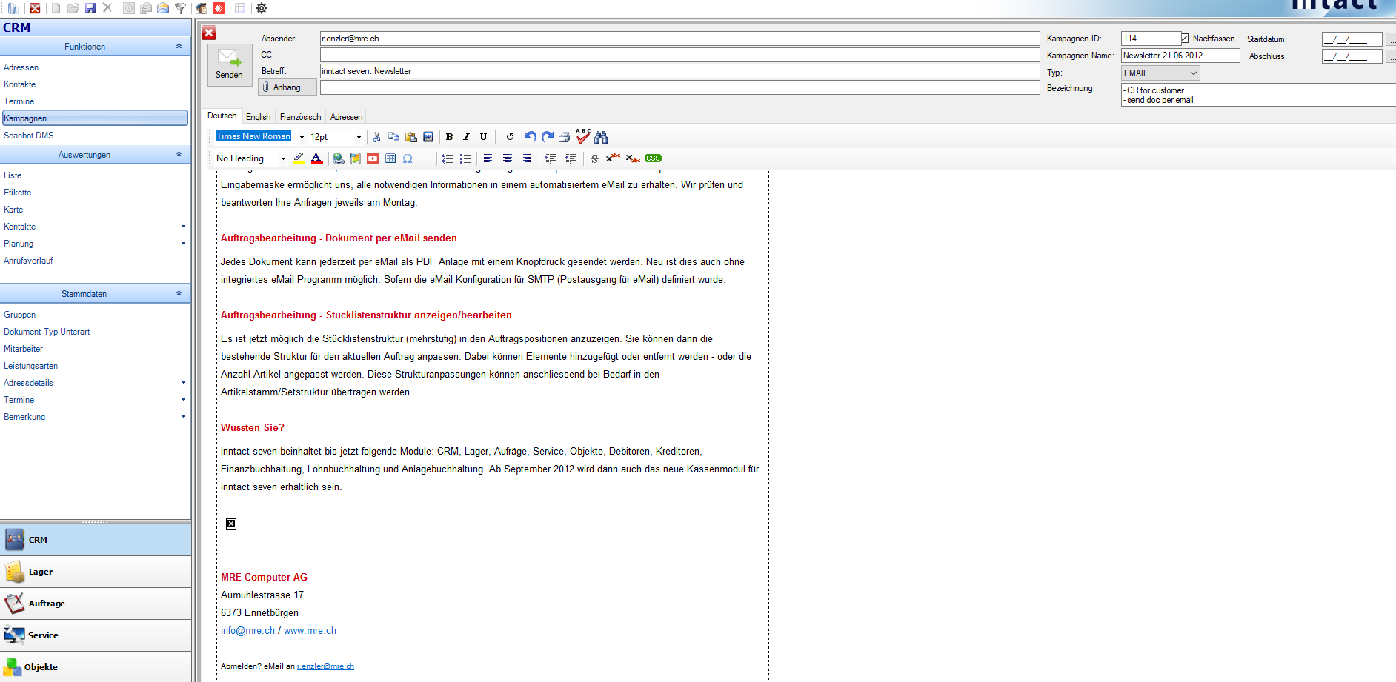Center align the text
Viewport: 1396px width, 682px height.
coord(508,158)
